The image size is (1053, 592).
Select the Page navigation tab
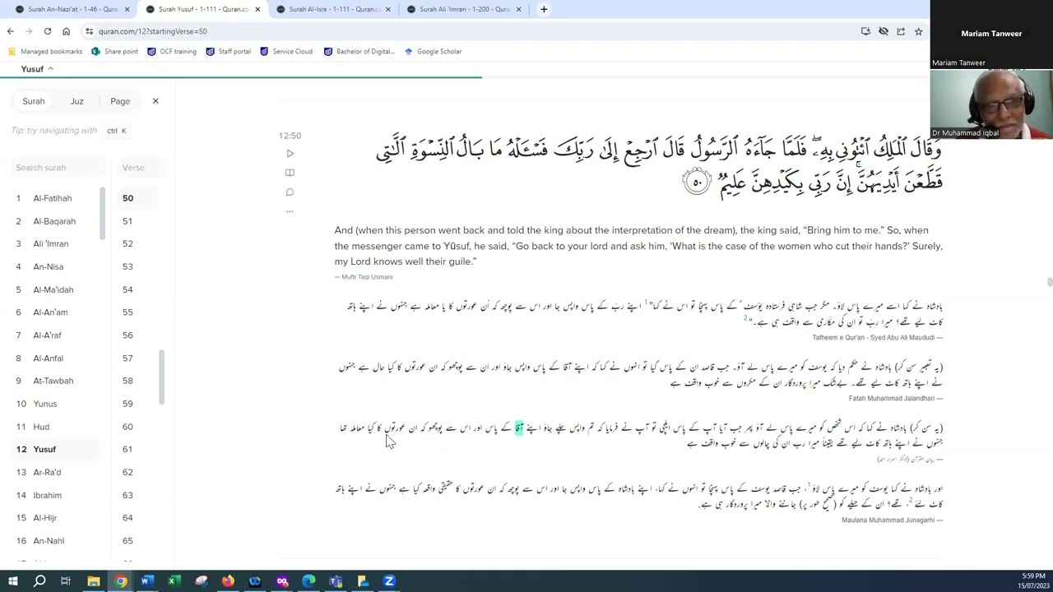tap(120, 101)
